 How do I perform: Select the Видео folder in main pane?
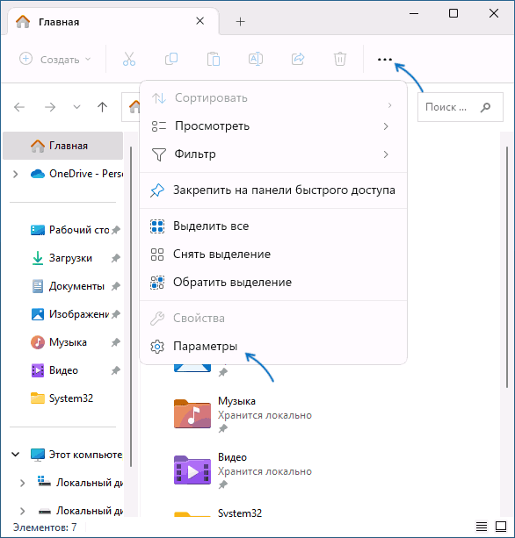(243, 470)
